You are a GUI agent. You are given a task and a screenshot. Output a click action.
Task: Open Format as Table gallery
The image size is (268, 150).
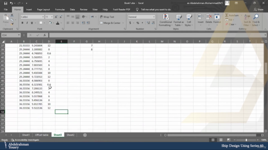coord(179,20)
